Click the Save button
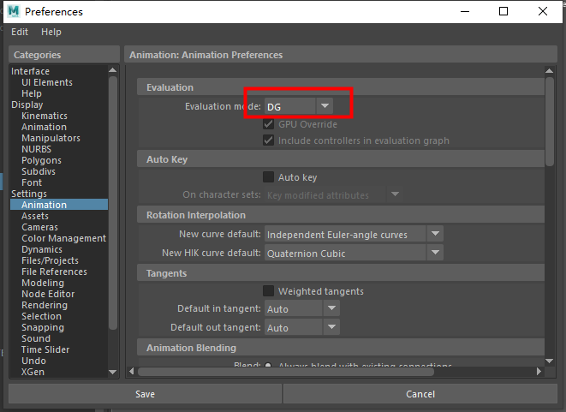Viewport: 566px width, 412px height. point(145,394)
